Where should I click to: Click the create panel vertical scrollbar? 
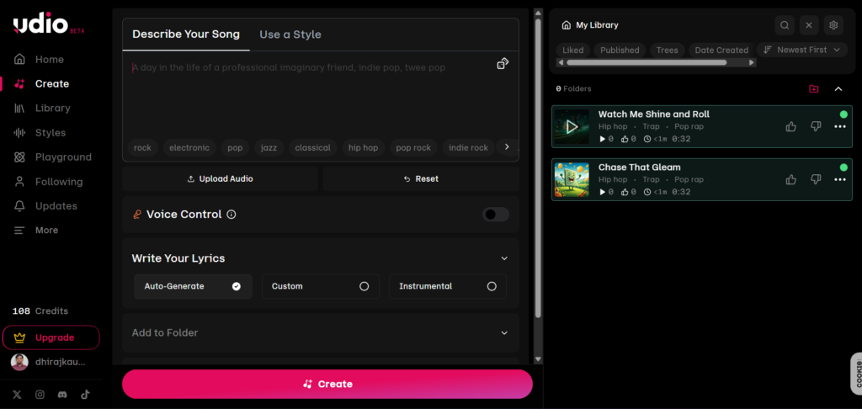538,167
